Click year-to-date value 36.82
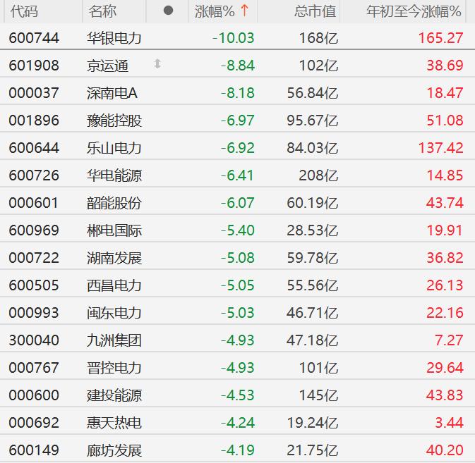475x463 pixels. [x=445, y=258]
